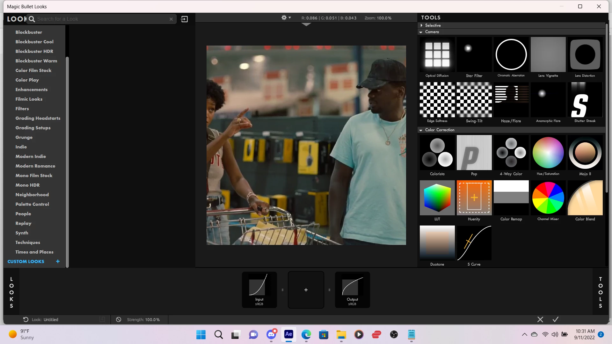Choose the Channel Mixer tool
612x344 pixels.
pyautogui.click(x=548, y=198)
